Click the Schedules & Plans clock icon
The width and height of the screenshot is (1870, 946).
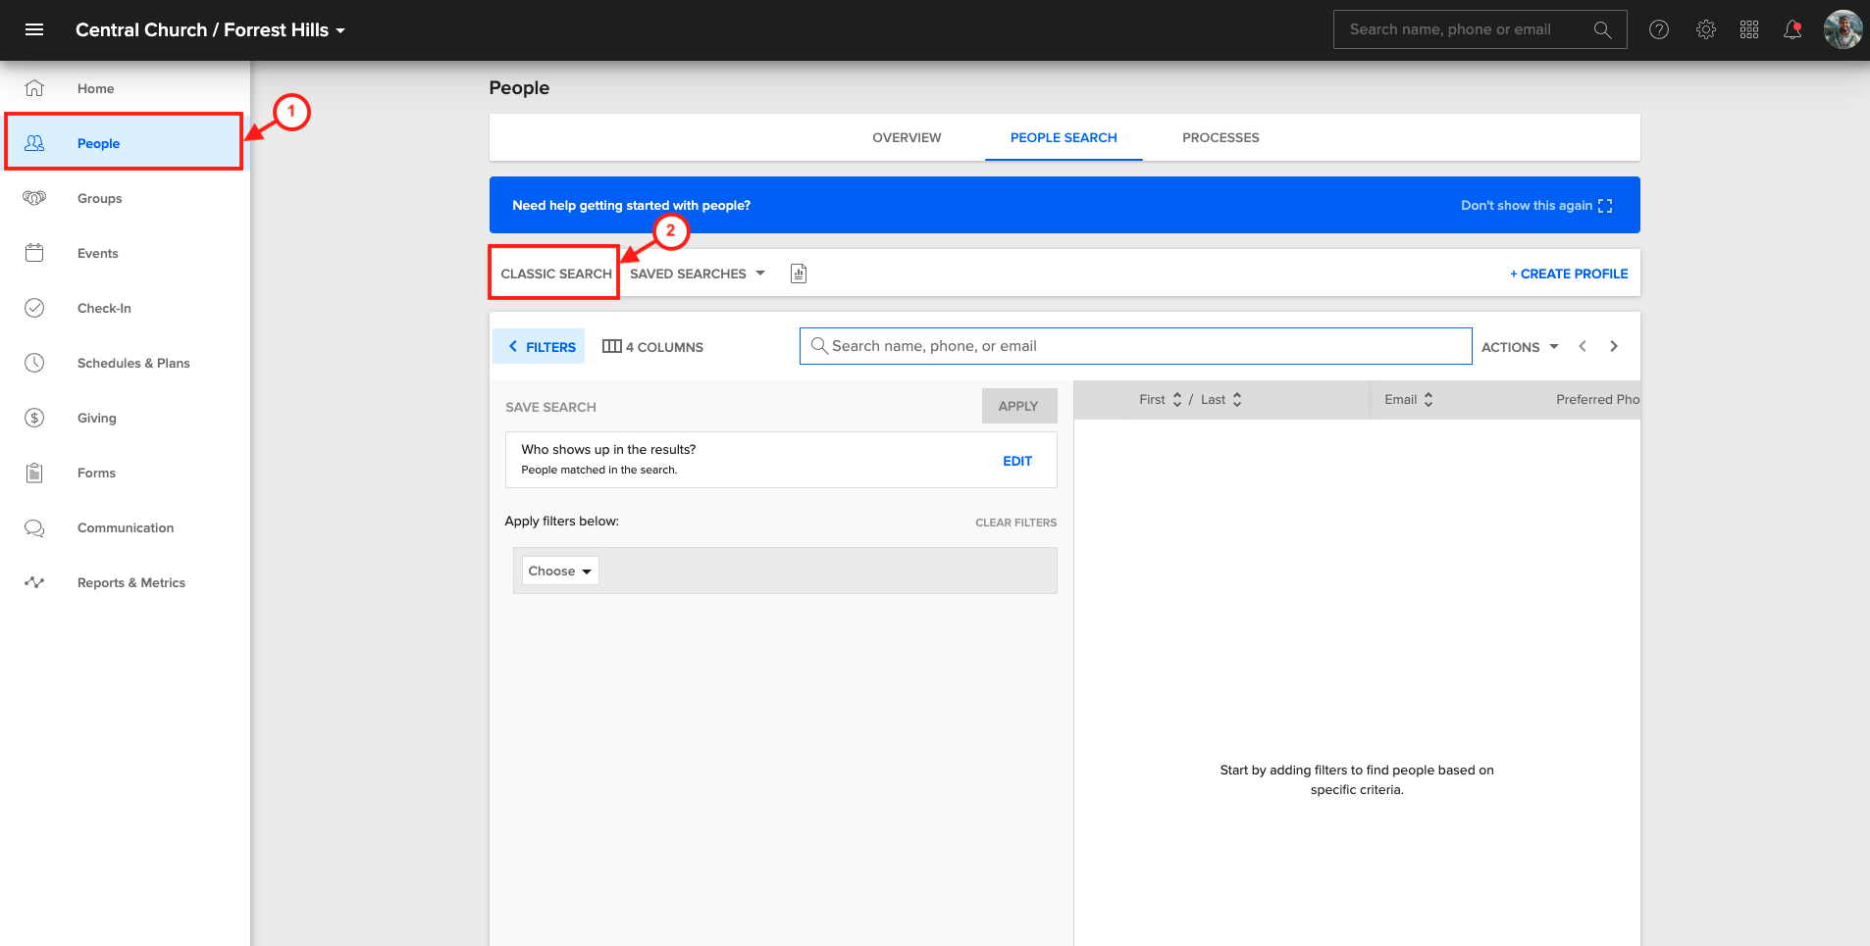34,363
